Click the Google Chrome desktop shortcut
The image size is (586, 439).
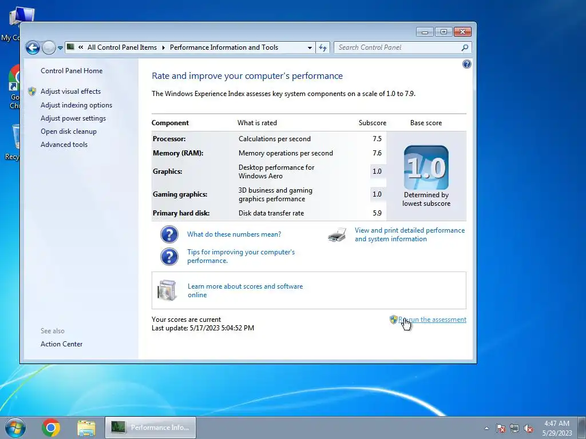click(x=14, y=87)
